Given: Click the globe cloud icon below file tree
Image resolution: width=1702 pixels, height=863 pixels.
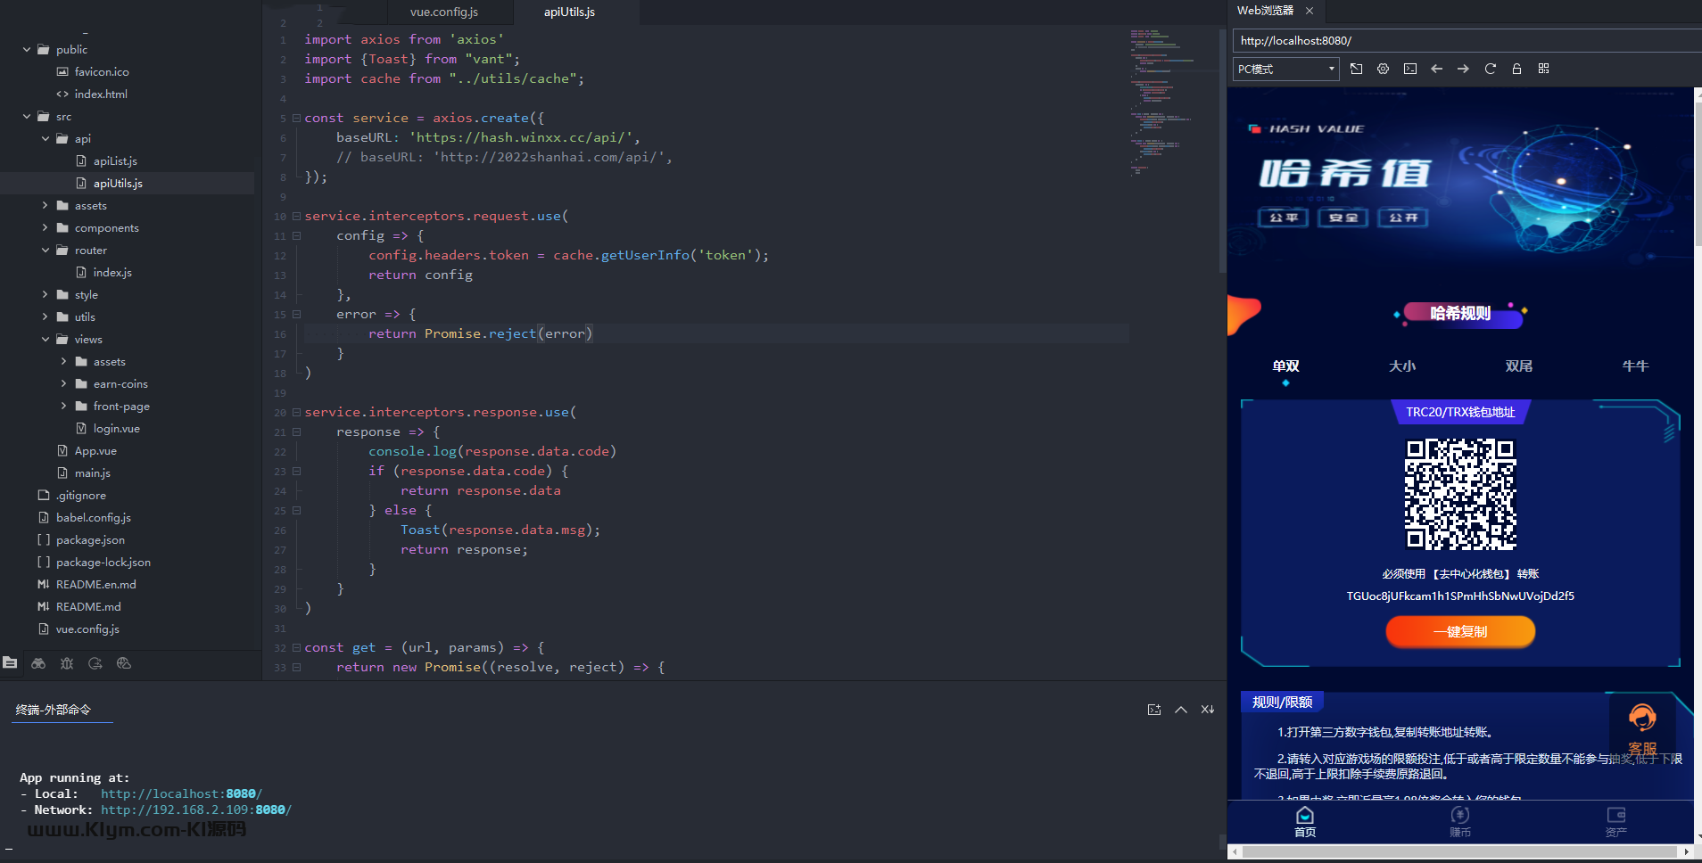Looking at the screenshot, I should click(124, 662).
